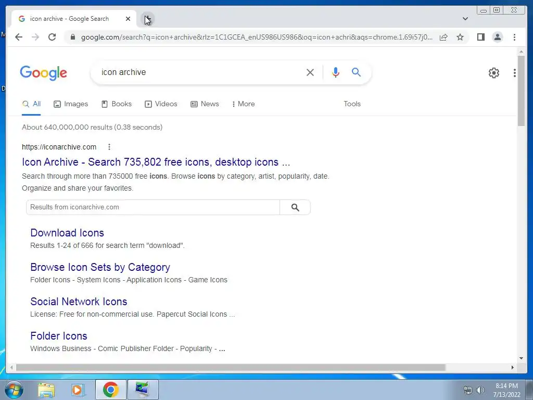533x400 pixels.
Task: Click the Chrome taskbar button
Action: pyautogui.click(x=110, y=390)
